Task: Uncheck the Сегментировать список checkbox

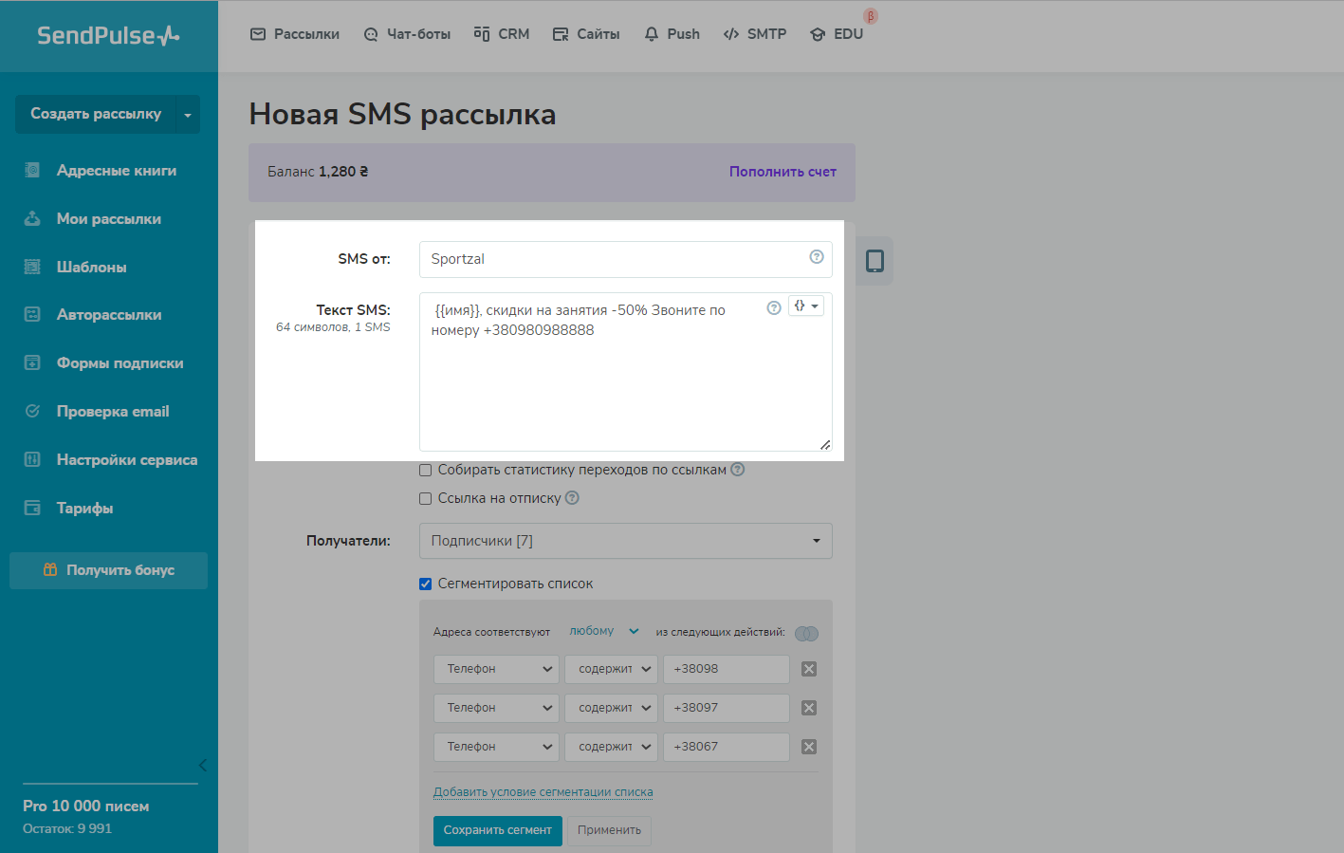Action: tap(426, 584)
